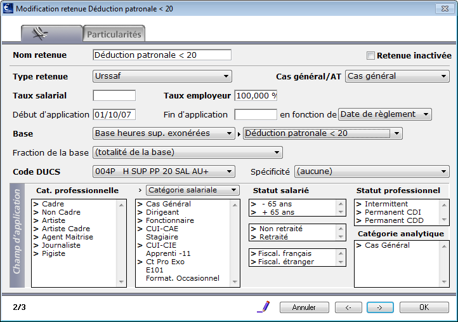Open the Date de règlement dropdown
This screenshot has width=458, height=322.
pos(385,114)
